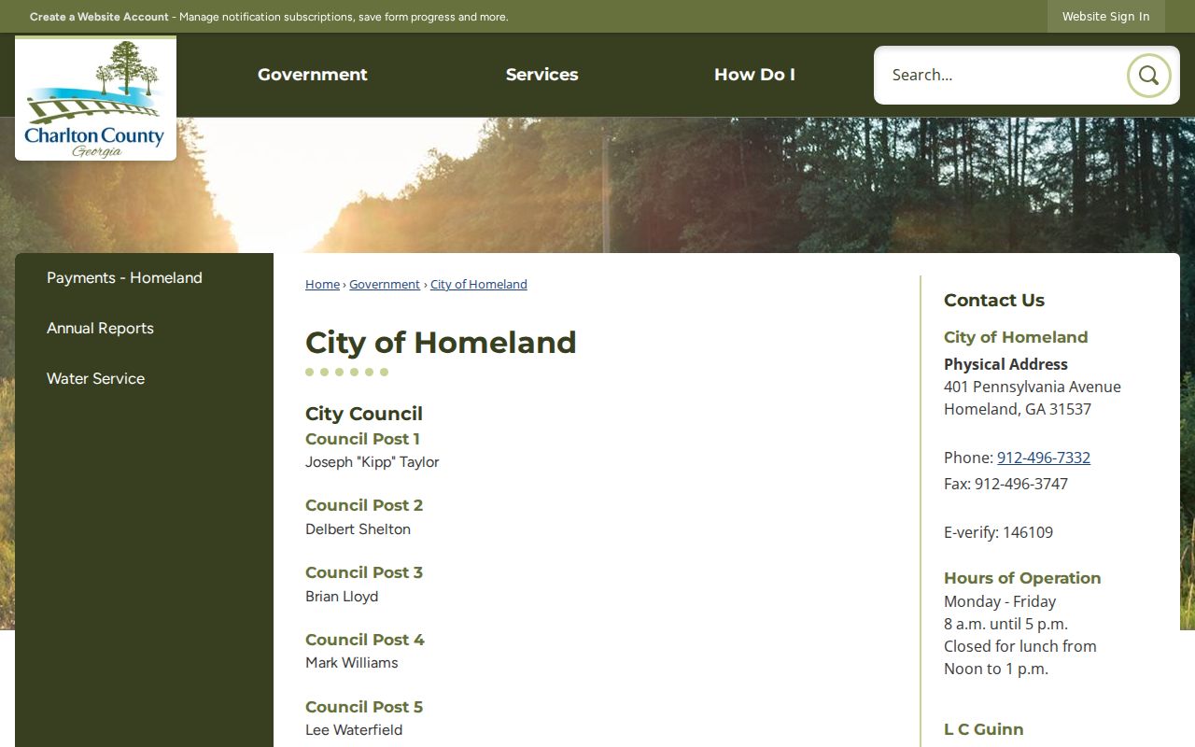Select the name Lee Waterfield
1195x747 pixels.
tap(354, 730)
